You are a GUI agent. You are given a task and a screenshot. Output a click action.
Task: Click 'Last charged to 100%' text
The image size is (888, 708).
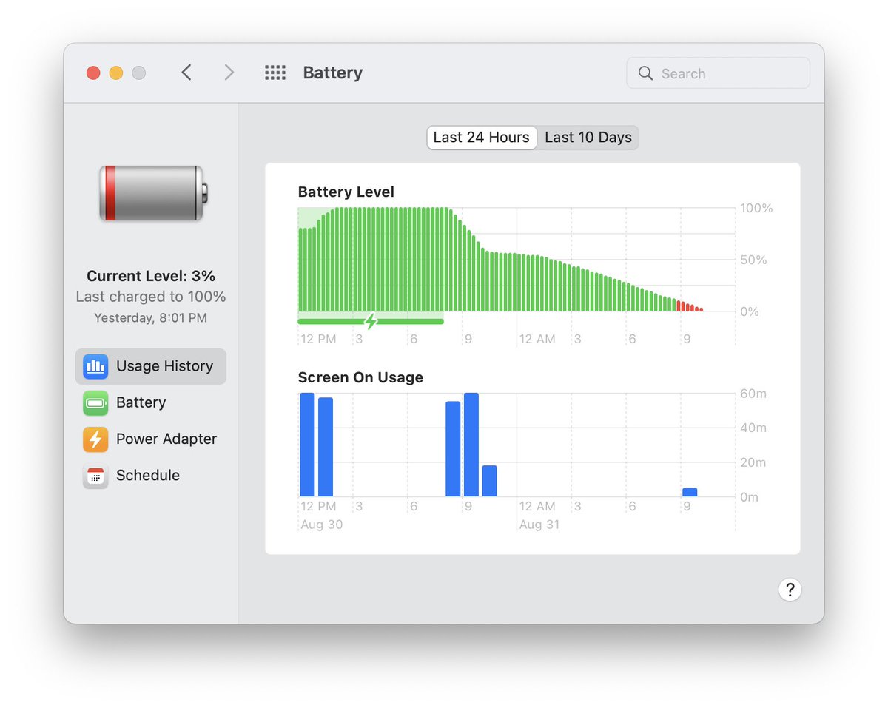(x=151, y=297)
